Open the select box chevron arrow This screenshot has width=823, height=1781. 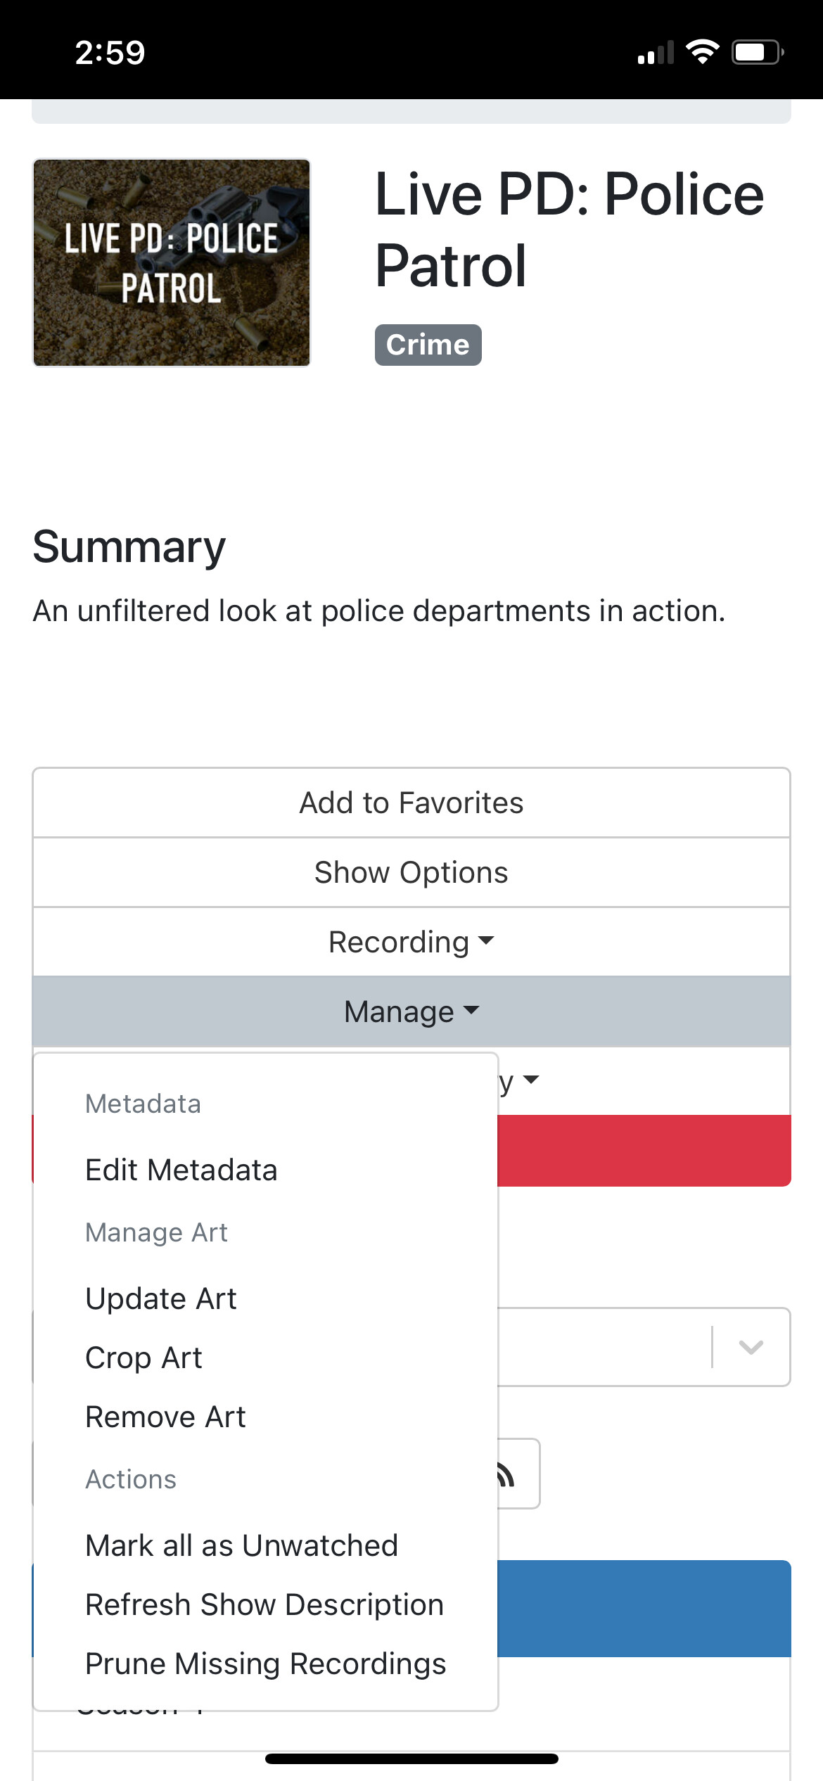click(x=751, y=1347)
